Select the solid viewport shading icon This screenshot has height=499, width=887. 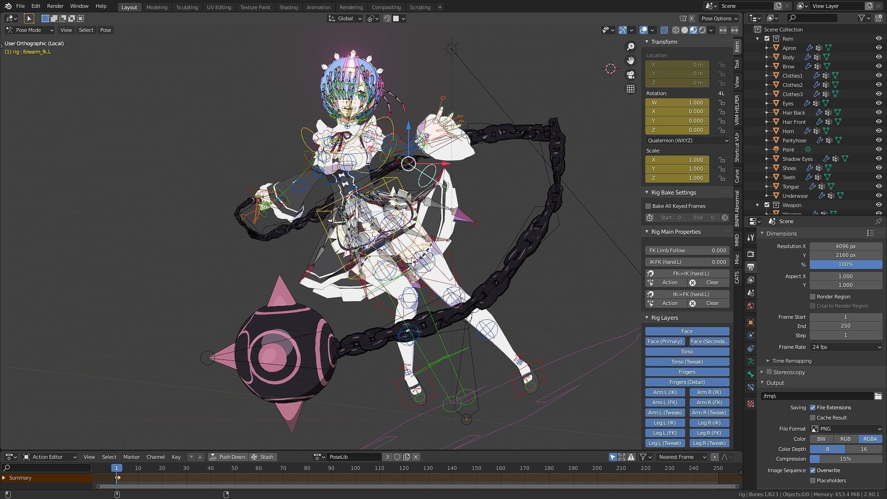click(x=685, y=30)
